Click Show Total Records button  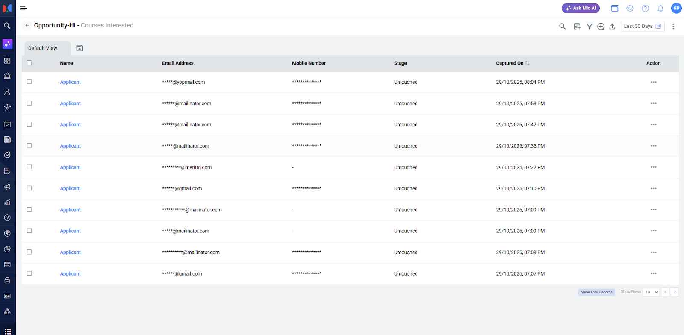pyautogui.click(x=596, y=292)
